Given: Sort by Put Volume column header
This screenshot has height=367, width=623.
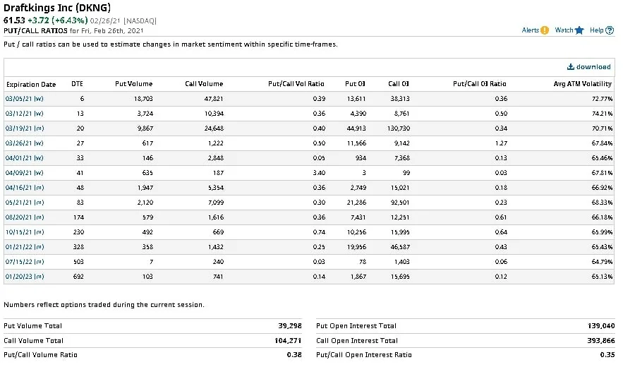Looking at the screenshot, I should [133, 84].
